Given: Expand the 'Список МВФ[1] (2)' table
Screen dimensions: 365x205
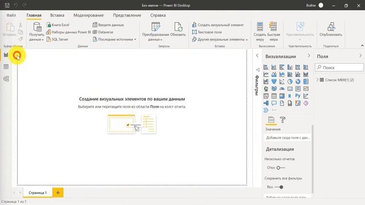Looking at the screenshot, I should click(x=317, y=80).
